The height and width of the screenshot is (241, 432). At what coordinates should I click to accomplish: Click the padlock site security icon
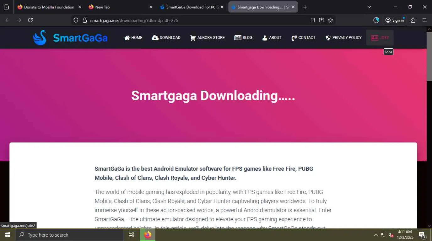84,20
